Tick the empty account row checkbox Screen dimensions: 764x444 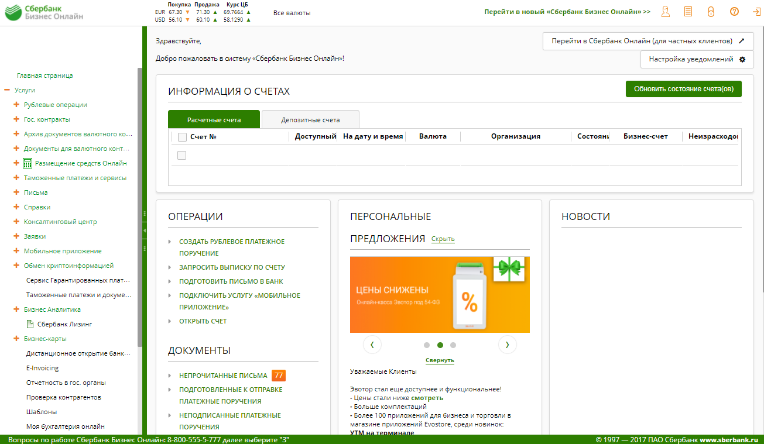(182, 155)
